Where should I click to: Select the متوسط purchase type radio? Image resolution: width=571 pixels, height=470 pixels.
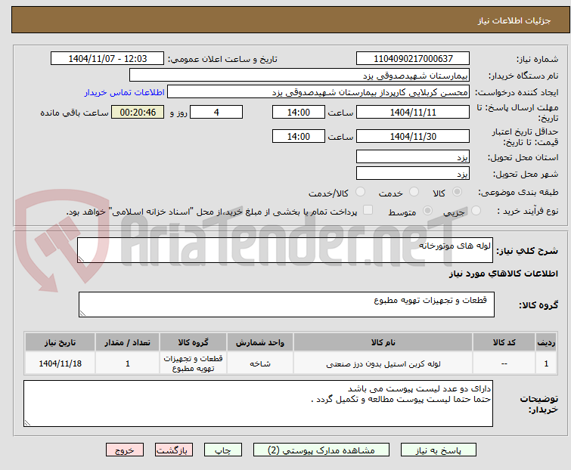pyautogui.click(x=427, y=211)
